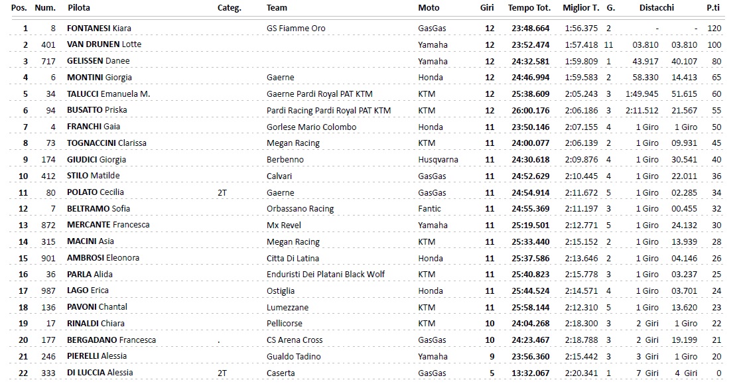The height and width of the screenshot is (384, 739).
Task: Click team Pardi Racing Pardi Royal PAT KTM
Action: pyautogui.click(x=328, y=110)
